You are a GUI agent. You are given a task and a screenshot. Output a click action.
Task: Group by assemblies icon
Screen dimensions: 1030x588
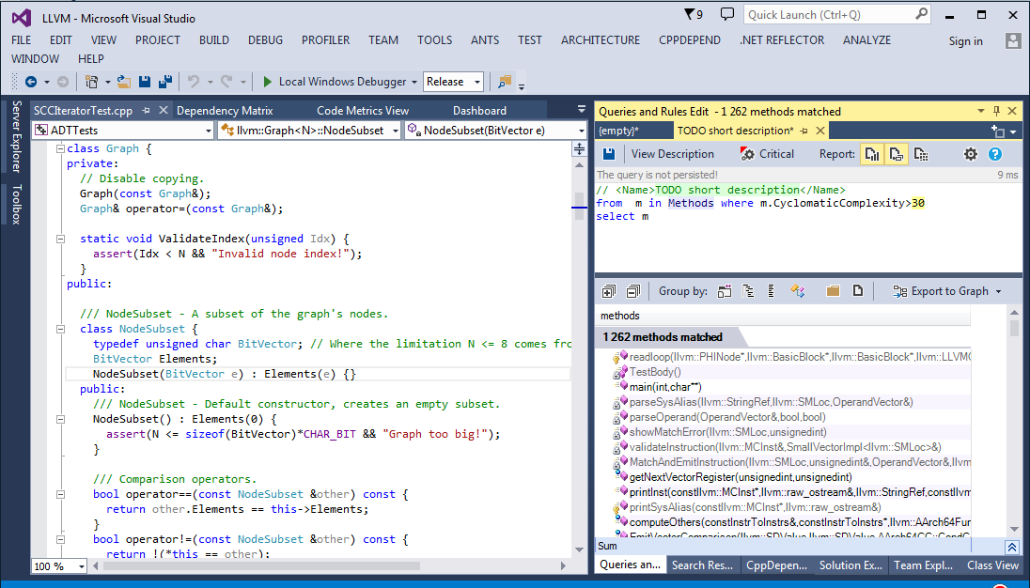coord(724,291)
